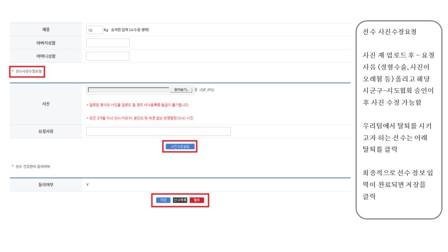
Task: Click the red KFA등록증 warning notice
Action: click(x=138, y=105)
